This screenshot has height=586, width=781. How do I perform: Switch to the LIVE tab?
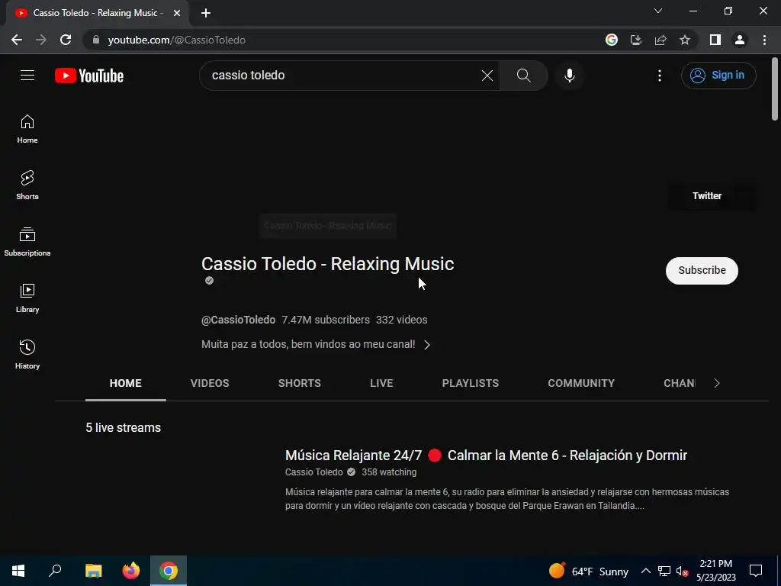click(x=381, y=383)
